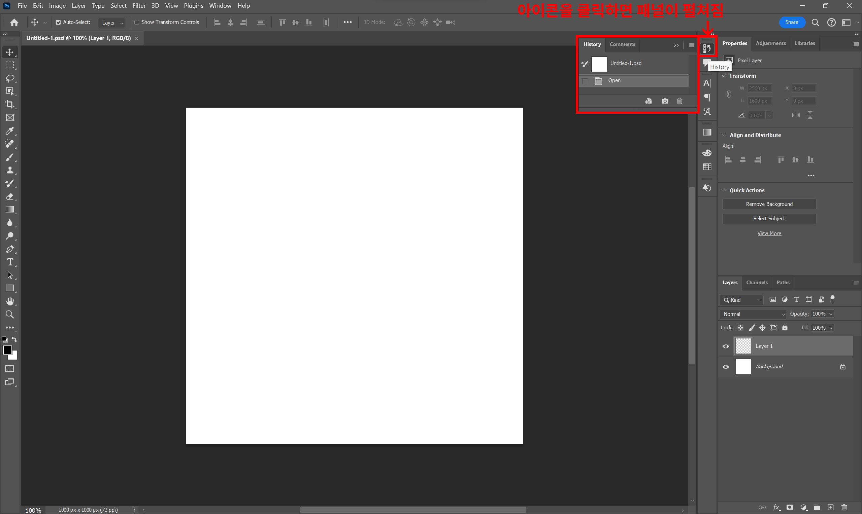Select the Clone Stamp tool
The width and height of the screenshot is (862, 514).
10,171
